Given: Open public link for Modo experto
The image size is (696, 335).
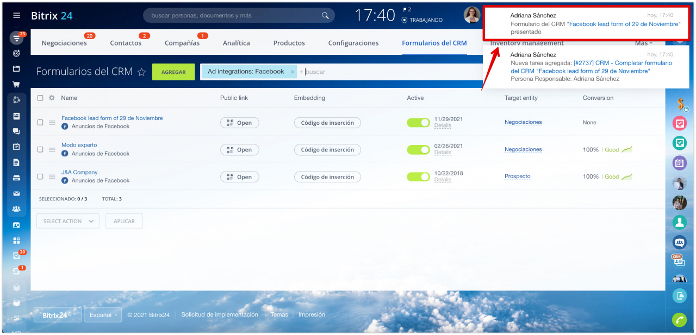Looking at the screenshot, I should click(x=240, y=150).
